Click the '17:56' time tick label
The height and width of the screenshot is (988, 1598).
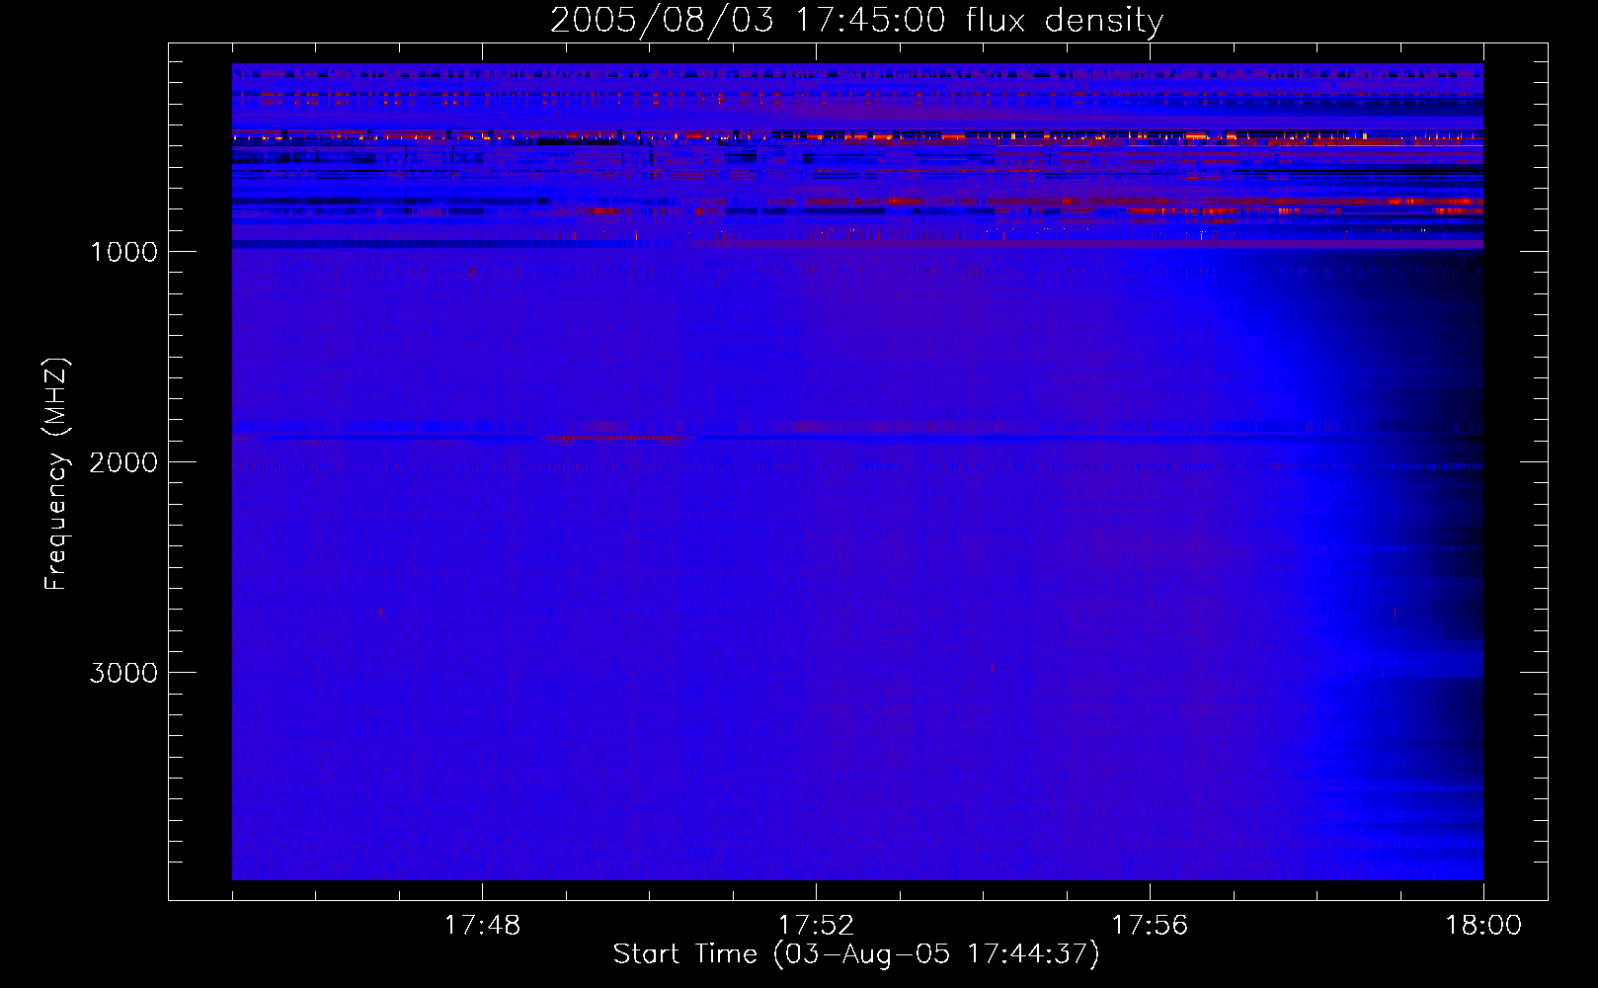pyautogui.click(x=1150, y=926)
